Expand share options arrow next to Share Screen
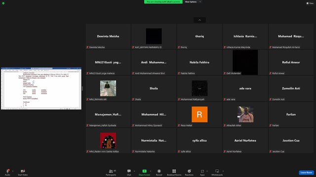This screenshot has width=316, height=177. 150,171
